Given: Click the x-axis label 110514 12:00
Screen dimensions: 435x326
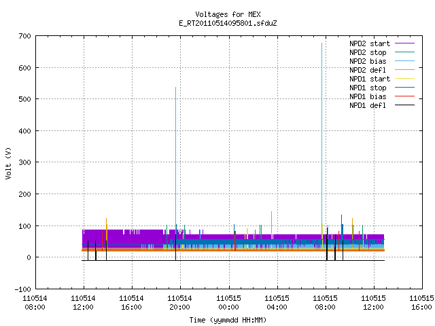Looking at the screenshot, I should tap(83, 303).
